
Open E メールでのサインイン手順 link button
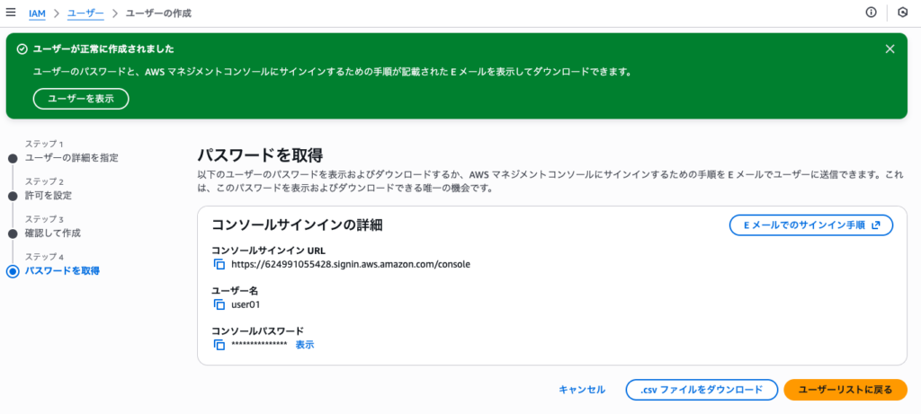[x=810, y=225]
